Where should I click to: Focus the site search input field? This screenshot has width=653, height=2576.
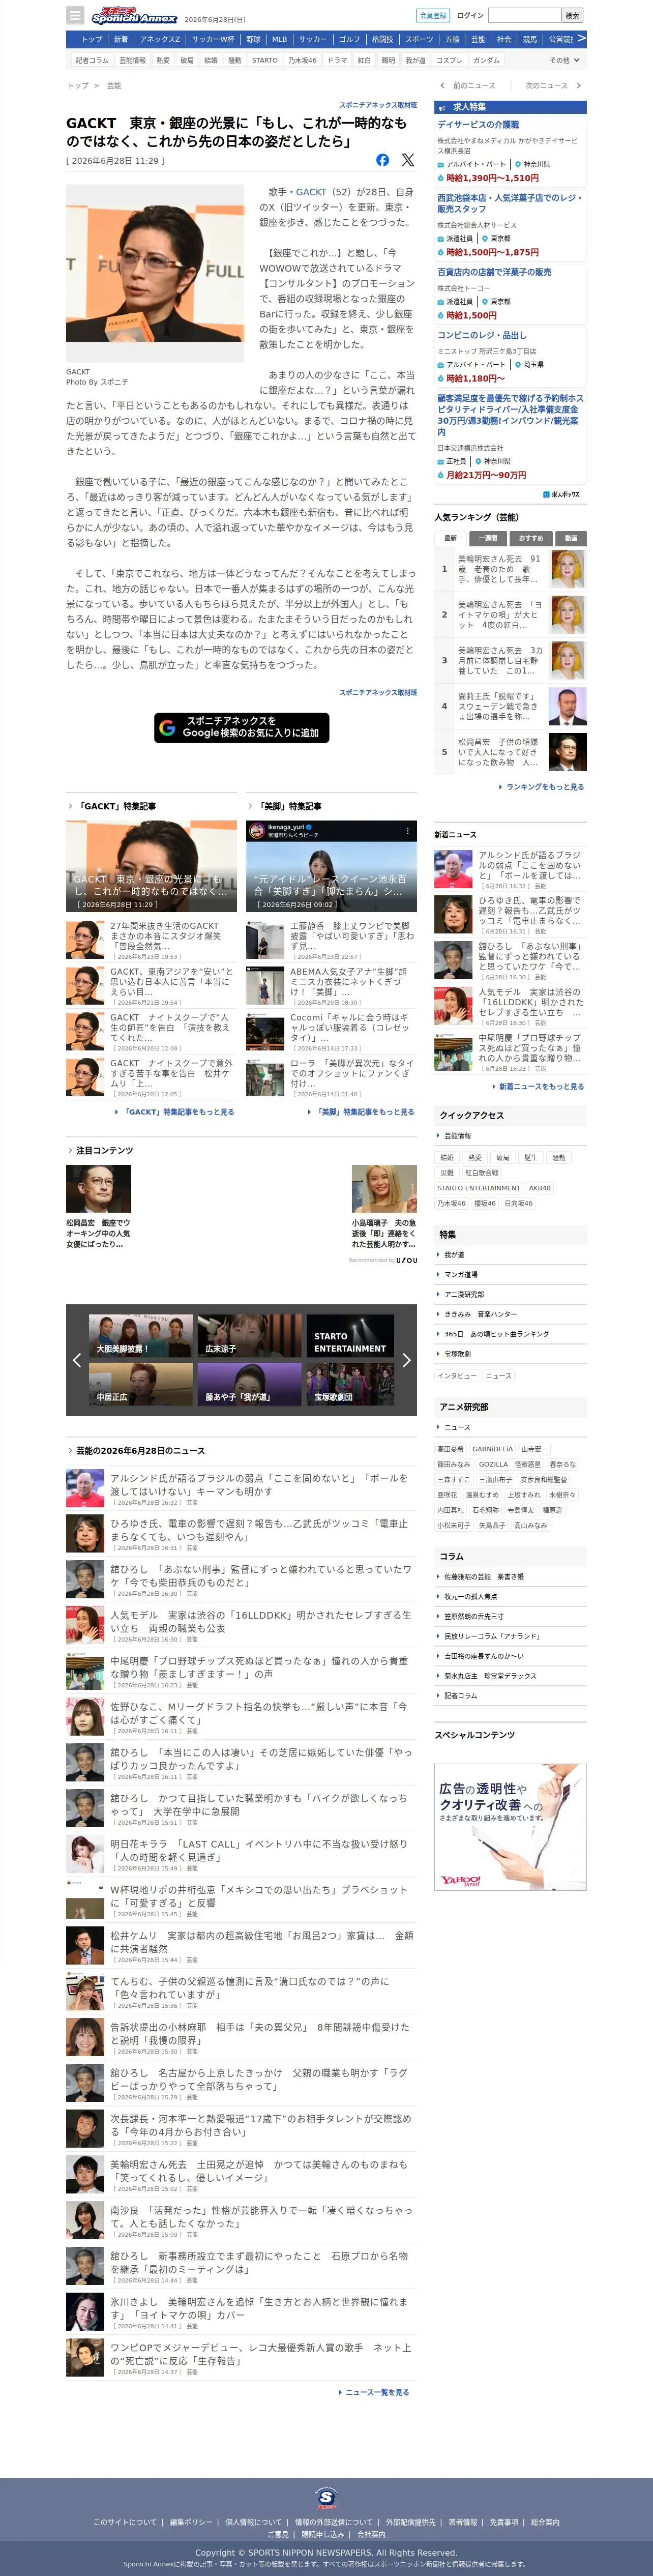click(524, 15)
